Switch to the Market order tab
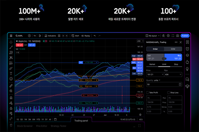 tap(152, 64)
